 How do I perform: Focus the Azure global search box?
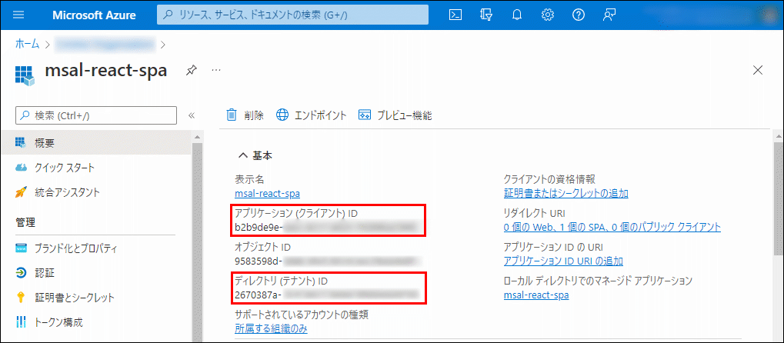[292, 15]
